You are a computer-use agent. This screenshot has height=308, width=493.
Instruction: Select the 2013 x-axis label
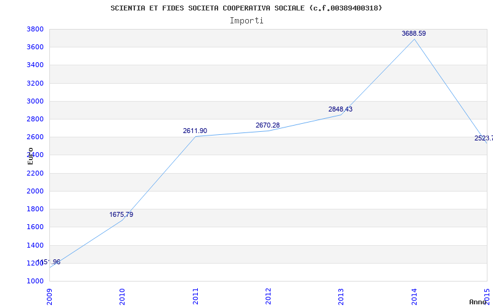coord(341,297)
